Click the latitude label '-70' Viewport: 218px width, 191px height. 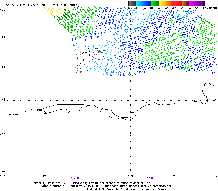[x=3, y=172]
